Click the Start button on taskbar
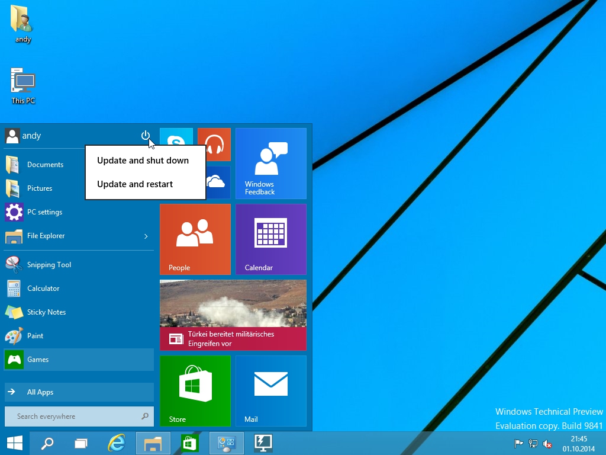The height and width of the screenshot is (455, 606). pos(15,443)
